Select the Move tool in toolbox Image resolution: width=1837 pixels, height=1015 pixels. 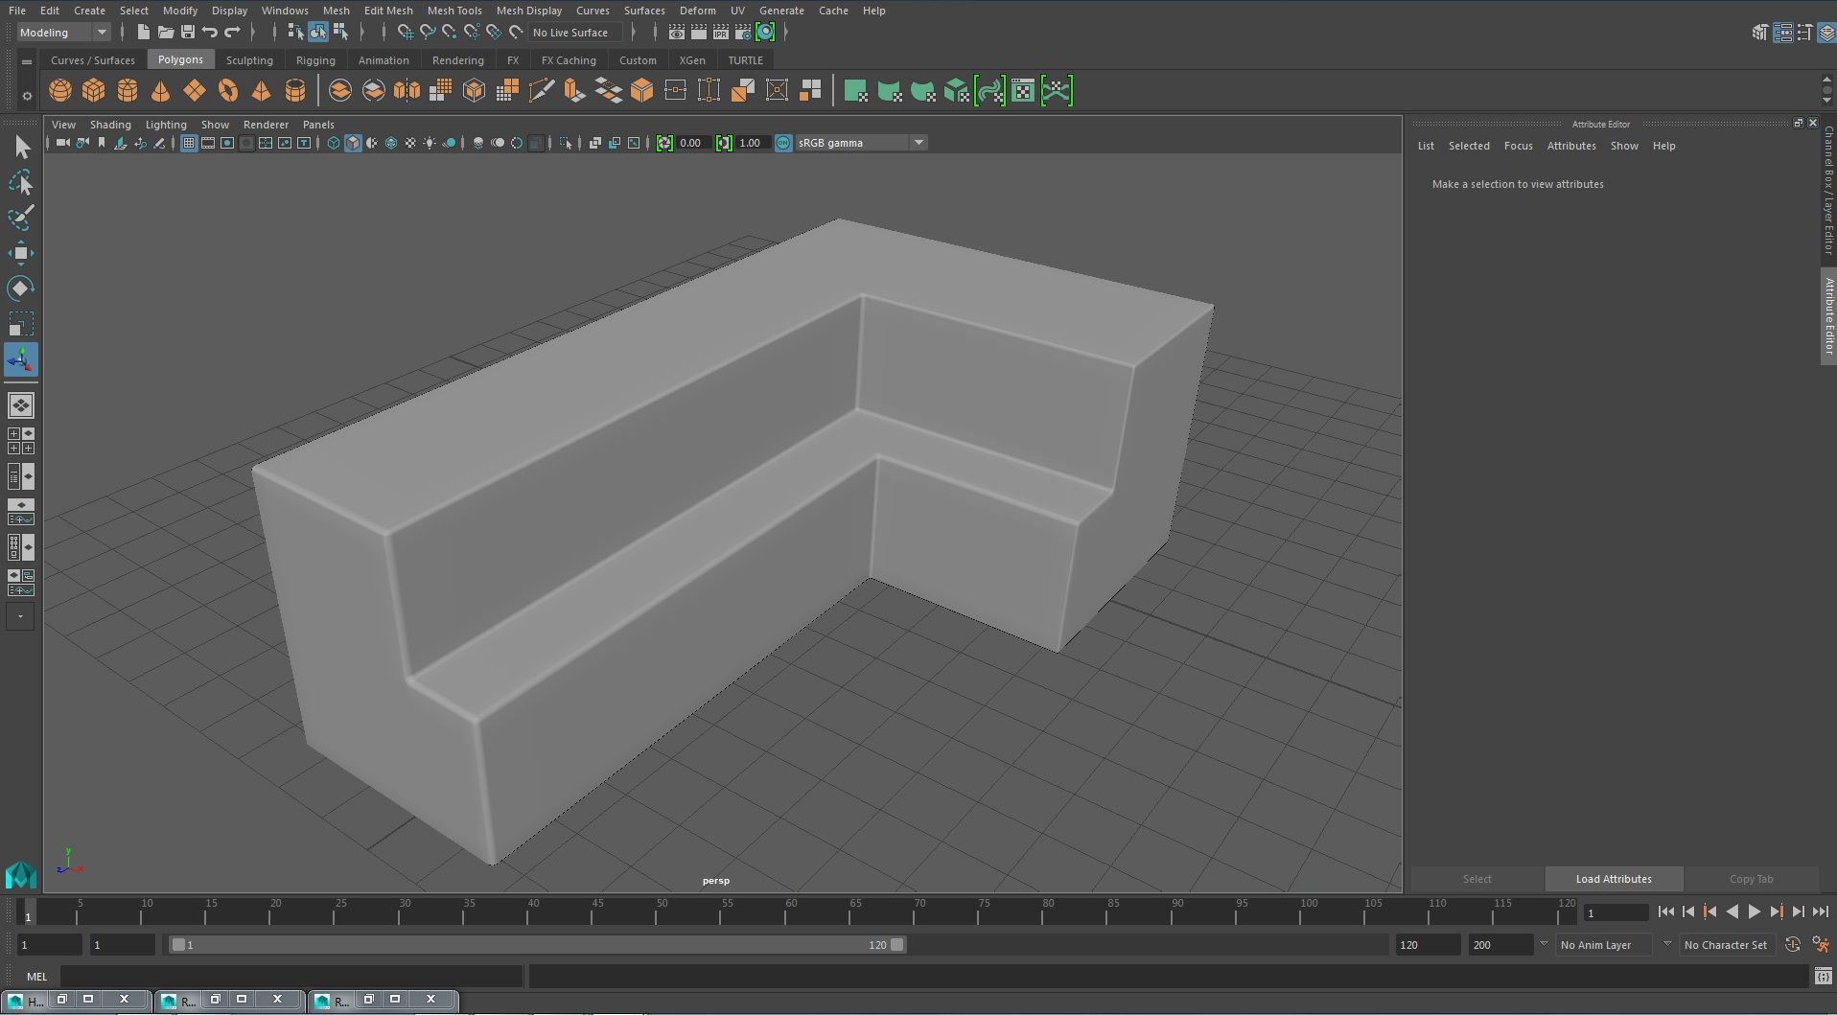20,253
